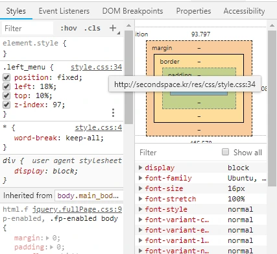Expand the font-style computed property
Screen dimensions: 277x254
pyautogui.click(x=140, y=209)
